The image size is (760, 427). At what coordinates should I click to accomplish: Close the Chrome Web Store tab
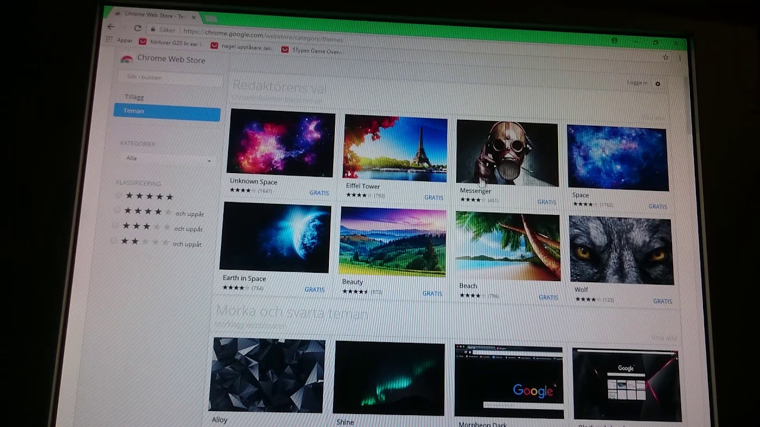194,17
